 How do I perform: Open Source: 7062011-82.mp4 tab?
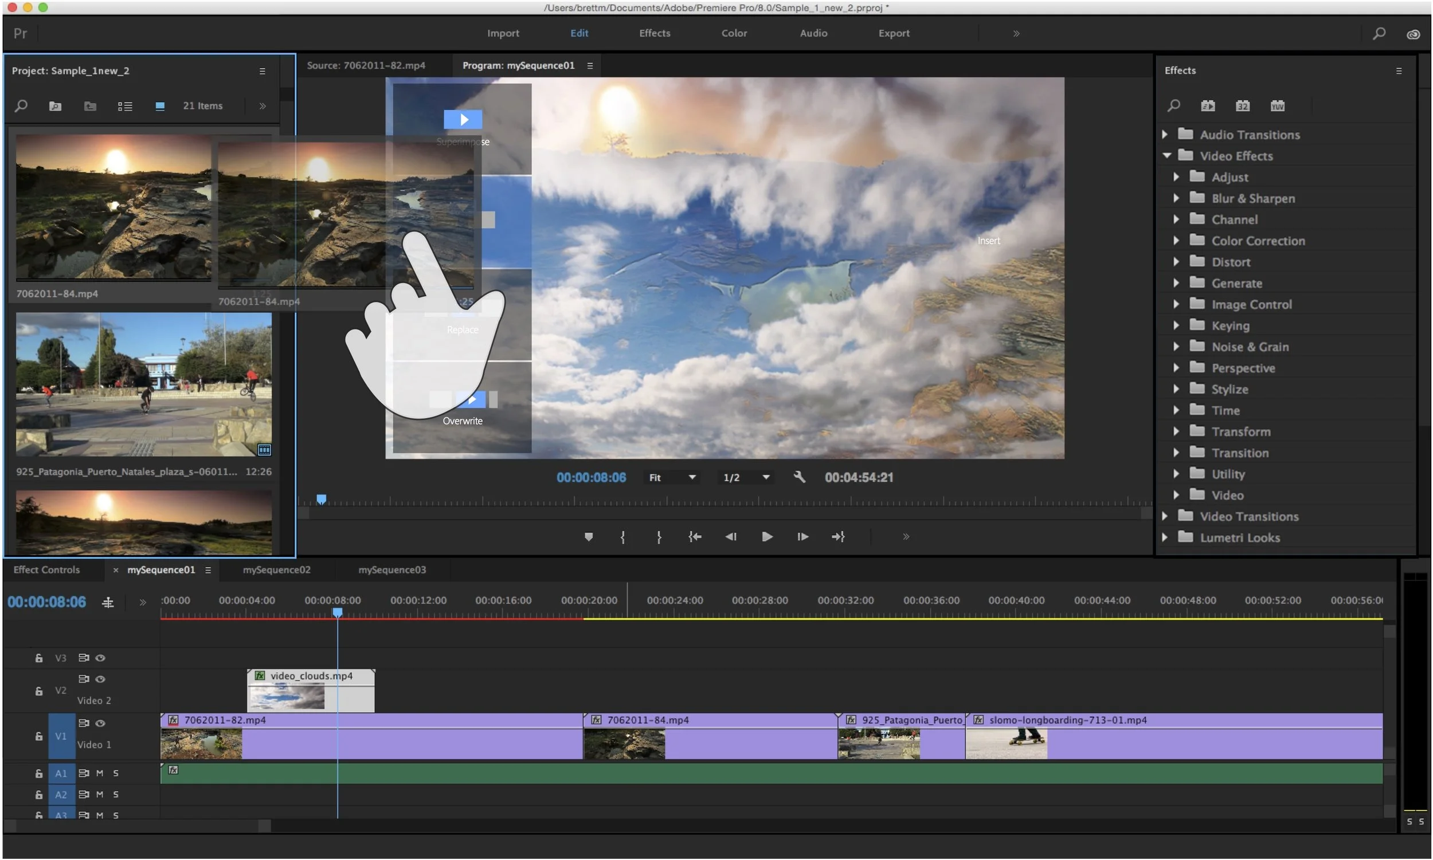click(366, 65)
